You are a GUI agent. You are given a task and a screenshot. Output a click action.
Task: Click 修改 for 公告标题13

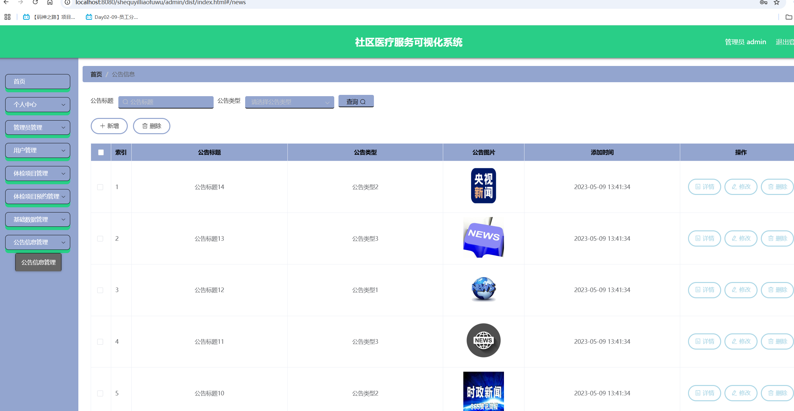(x=741, y=238)
